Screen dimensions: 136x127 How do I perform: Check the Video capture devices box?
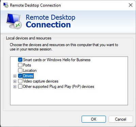20,81
